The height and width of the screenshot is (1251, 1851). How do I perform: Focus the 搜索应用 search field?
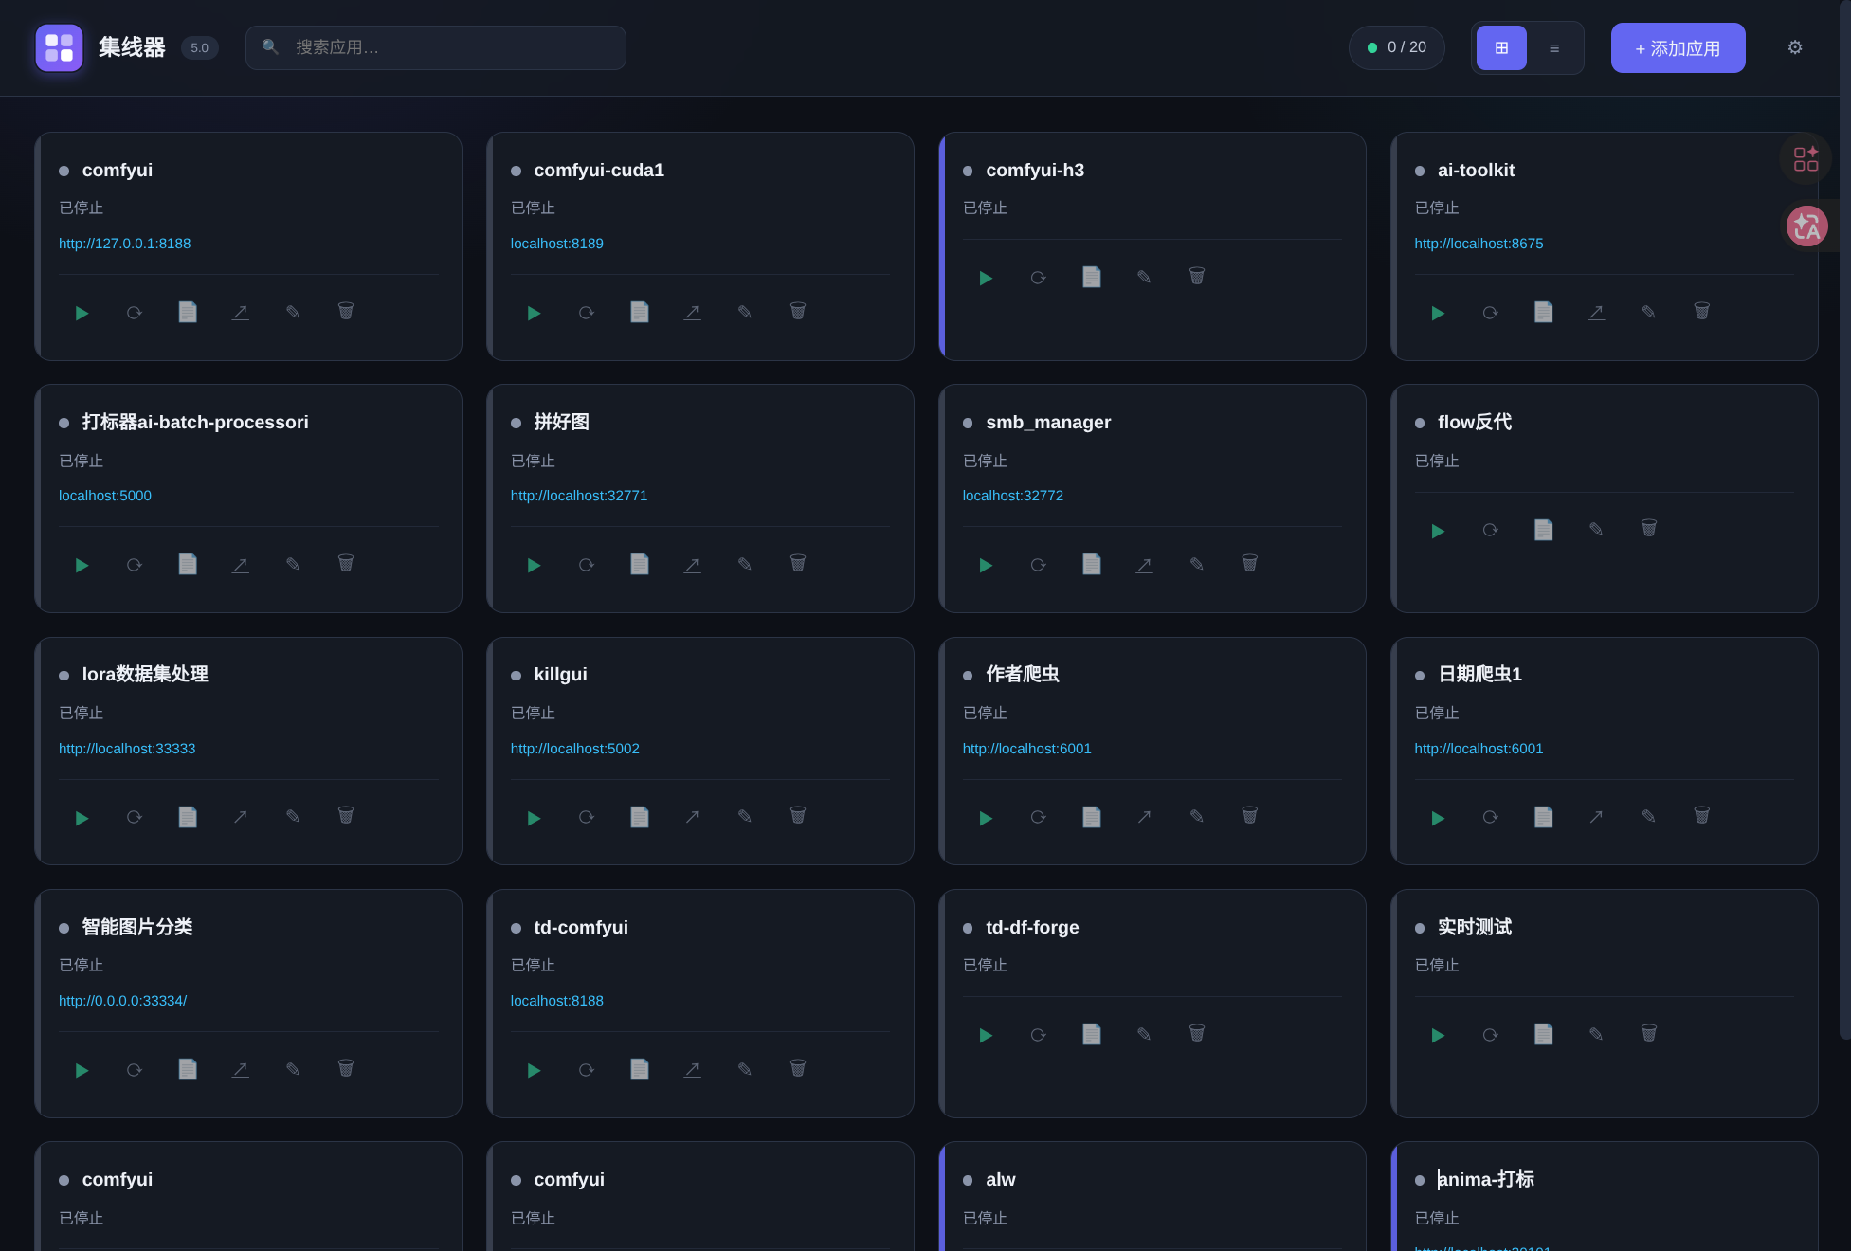436,47
